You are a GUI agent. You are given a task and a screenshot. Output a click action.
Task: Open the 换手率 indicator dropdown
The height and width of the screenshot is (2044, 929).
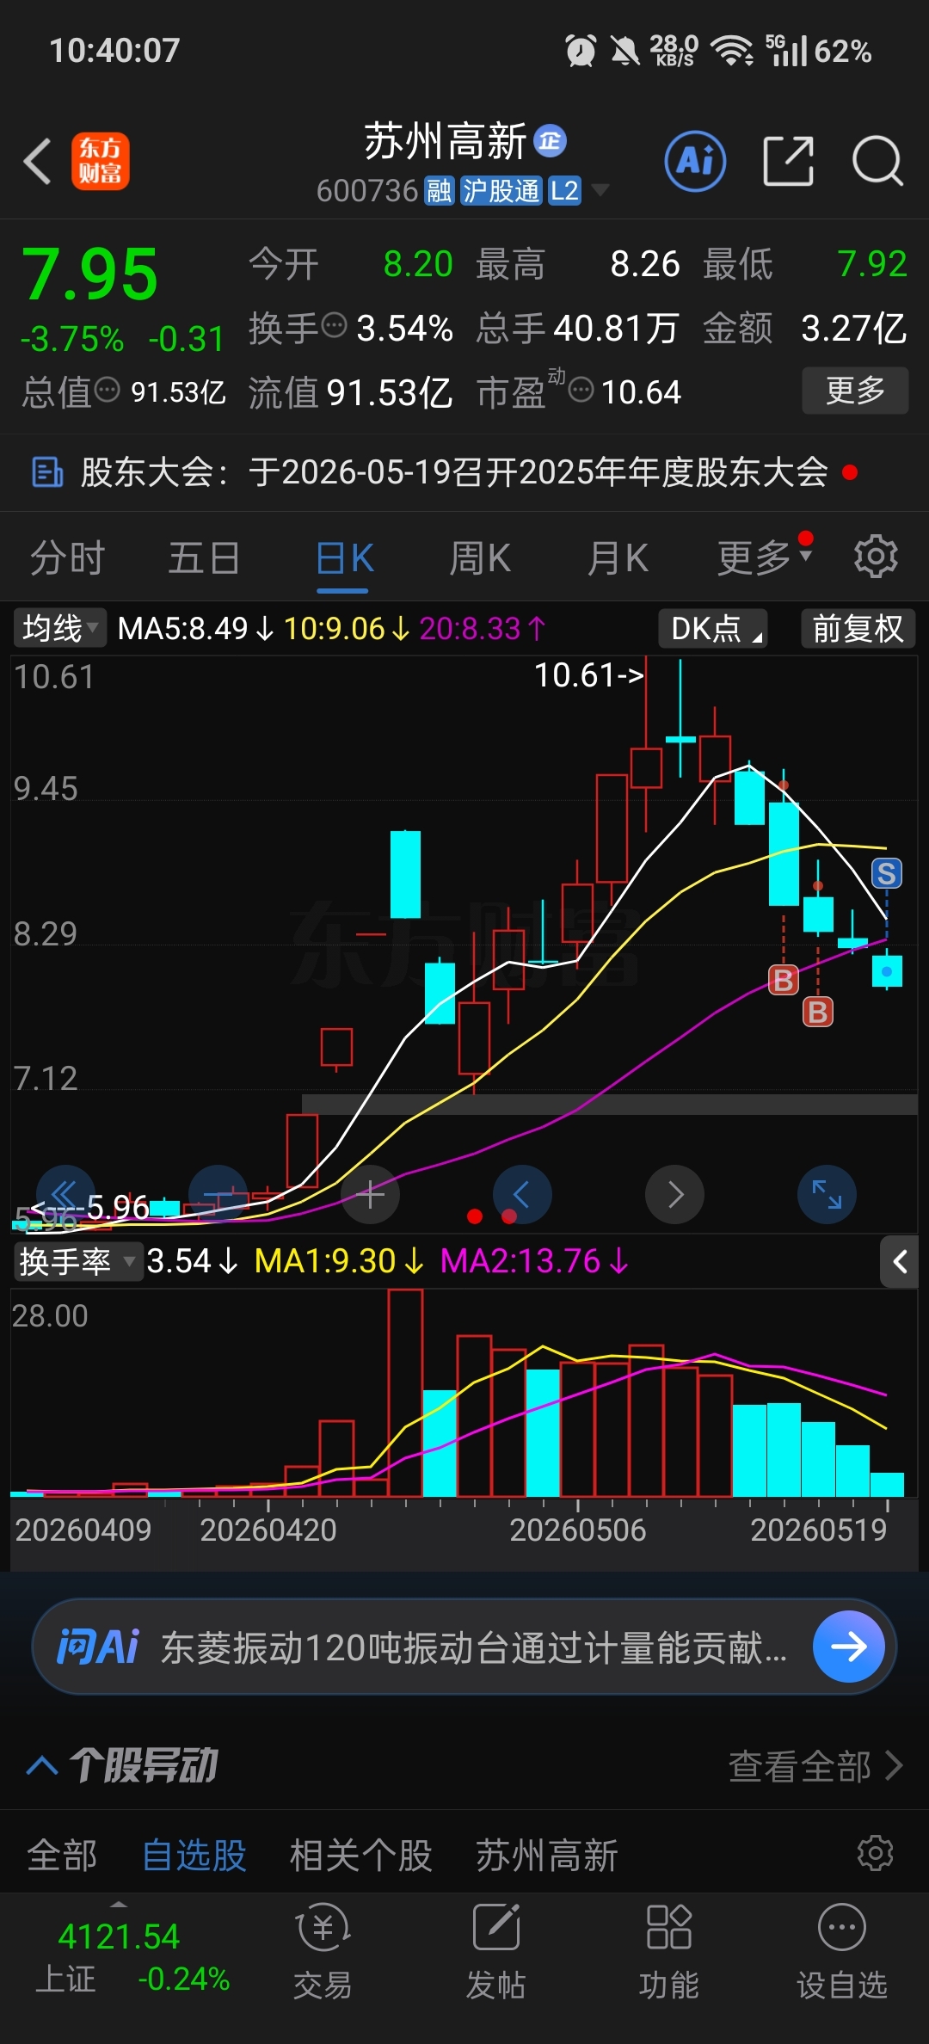77,1261
